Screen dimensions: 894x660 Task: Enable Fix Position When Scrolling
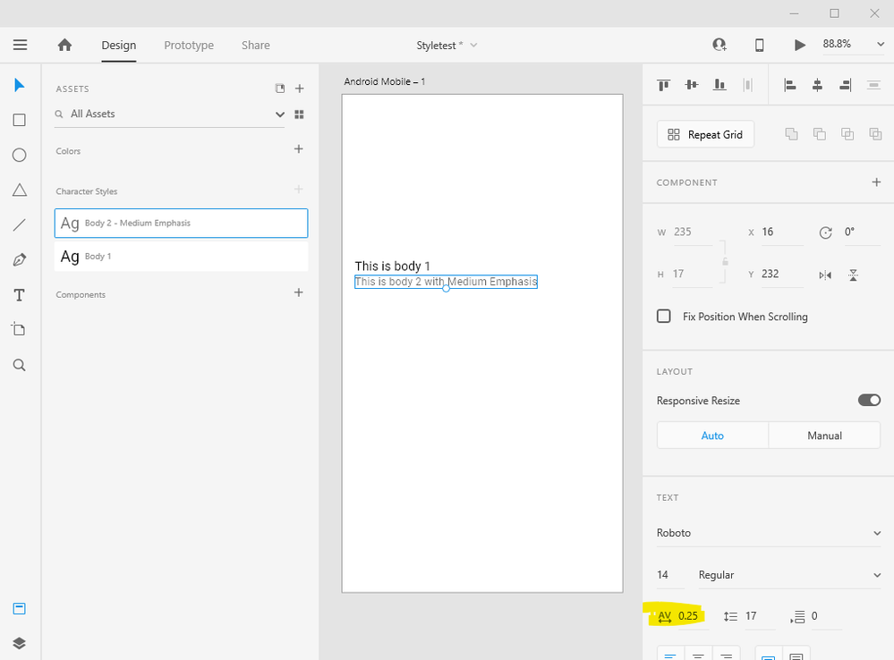(664, 317)
